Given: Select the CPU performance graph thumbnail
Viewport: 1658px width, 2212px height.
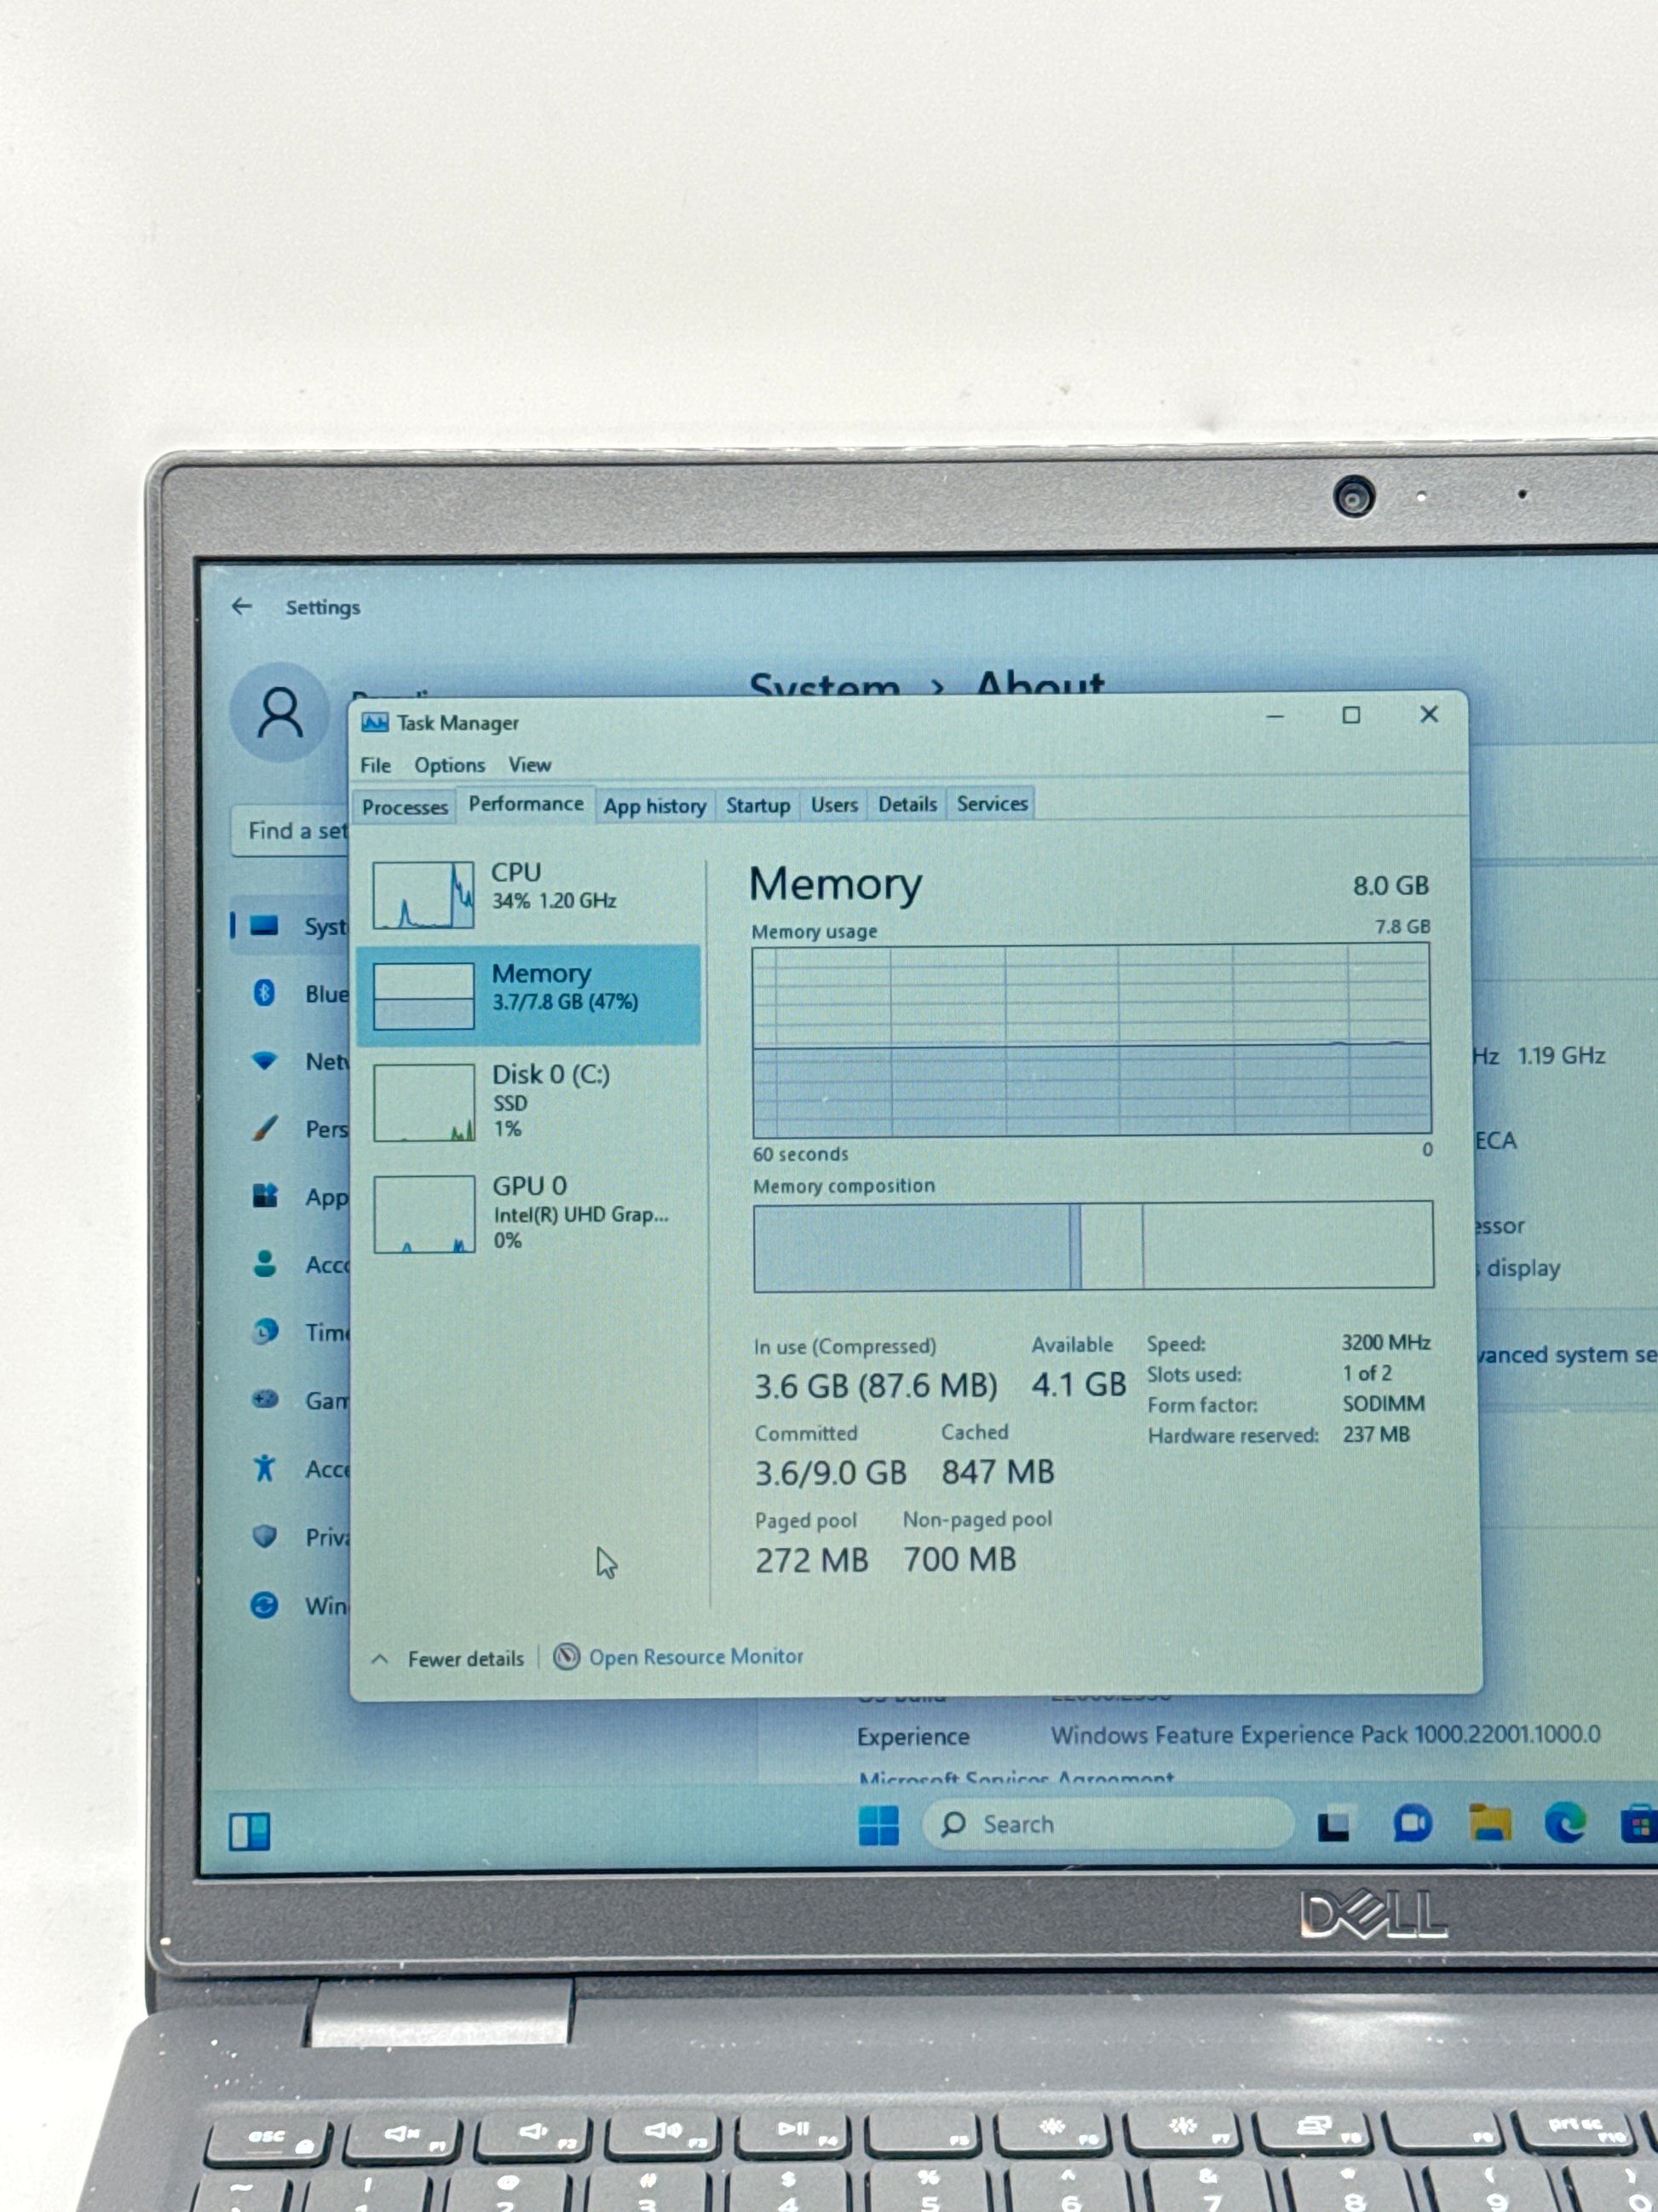Looking at the screenshot, I should point(423,895).
